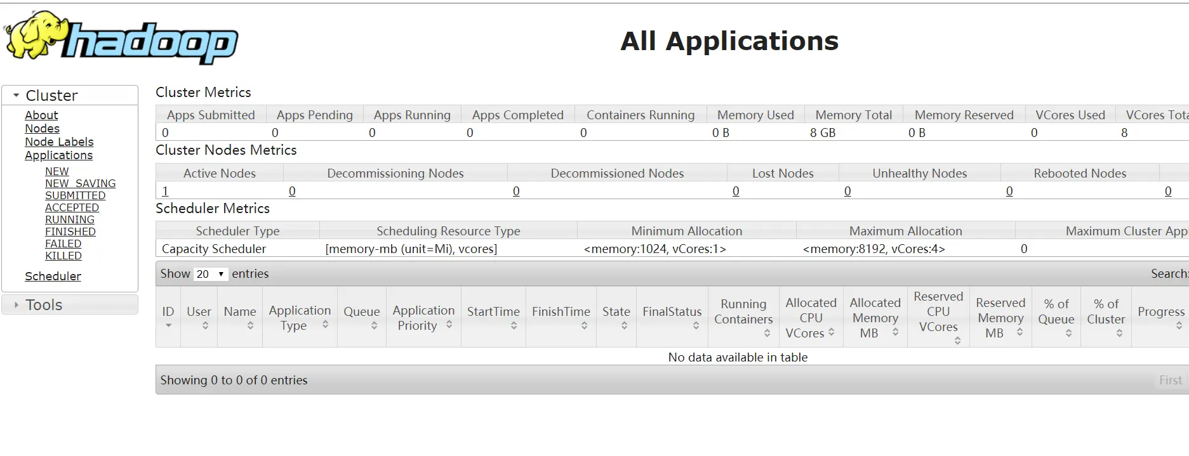Sort table by Name column

[x=240, y=316]
